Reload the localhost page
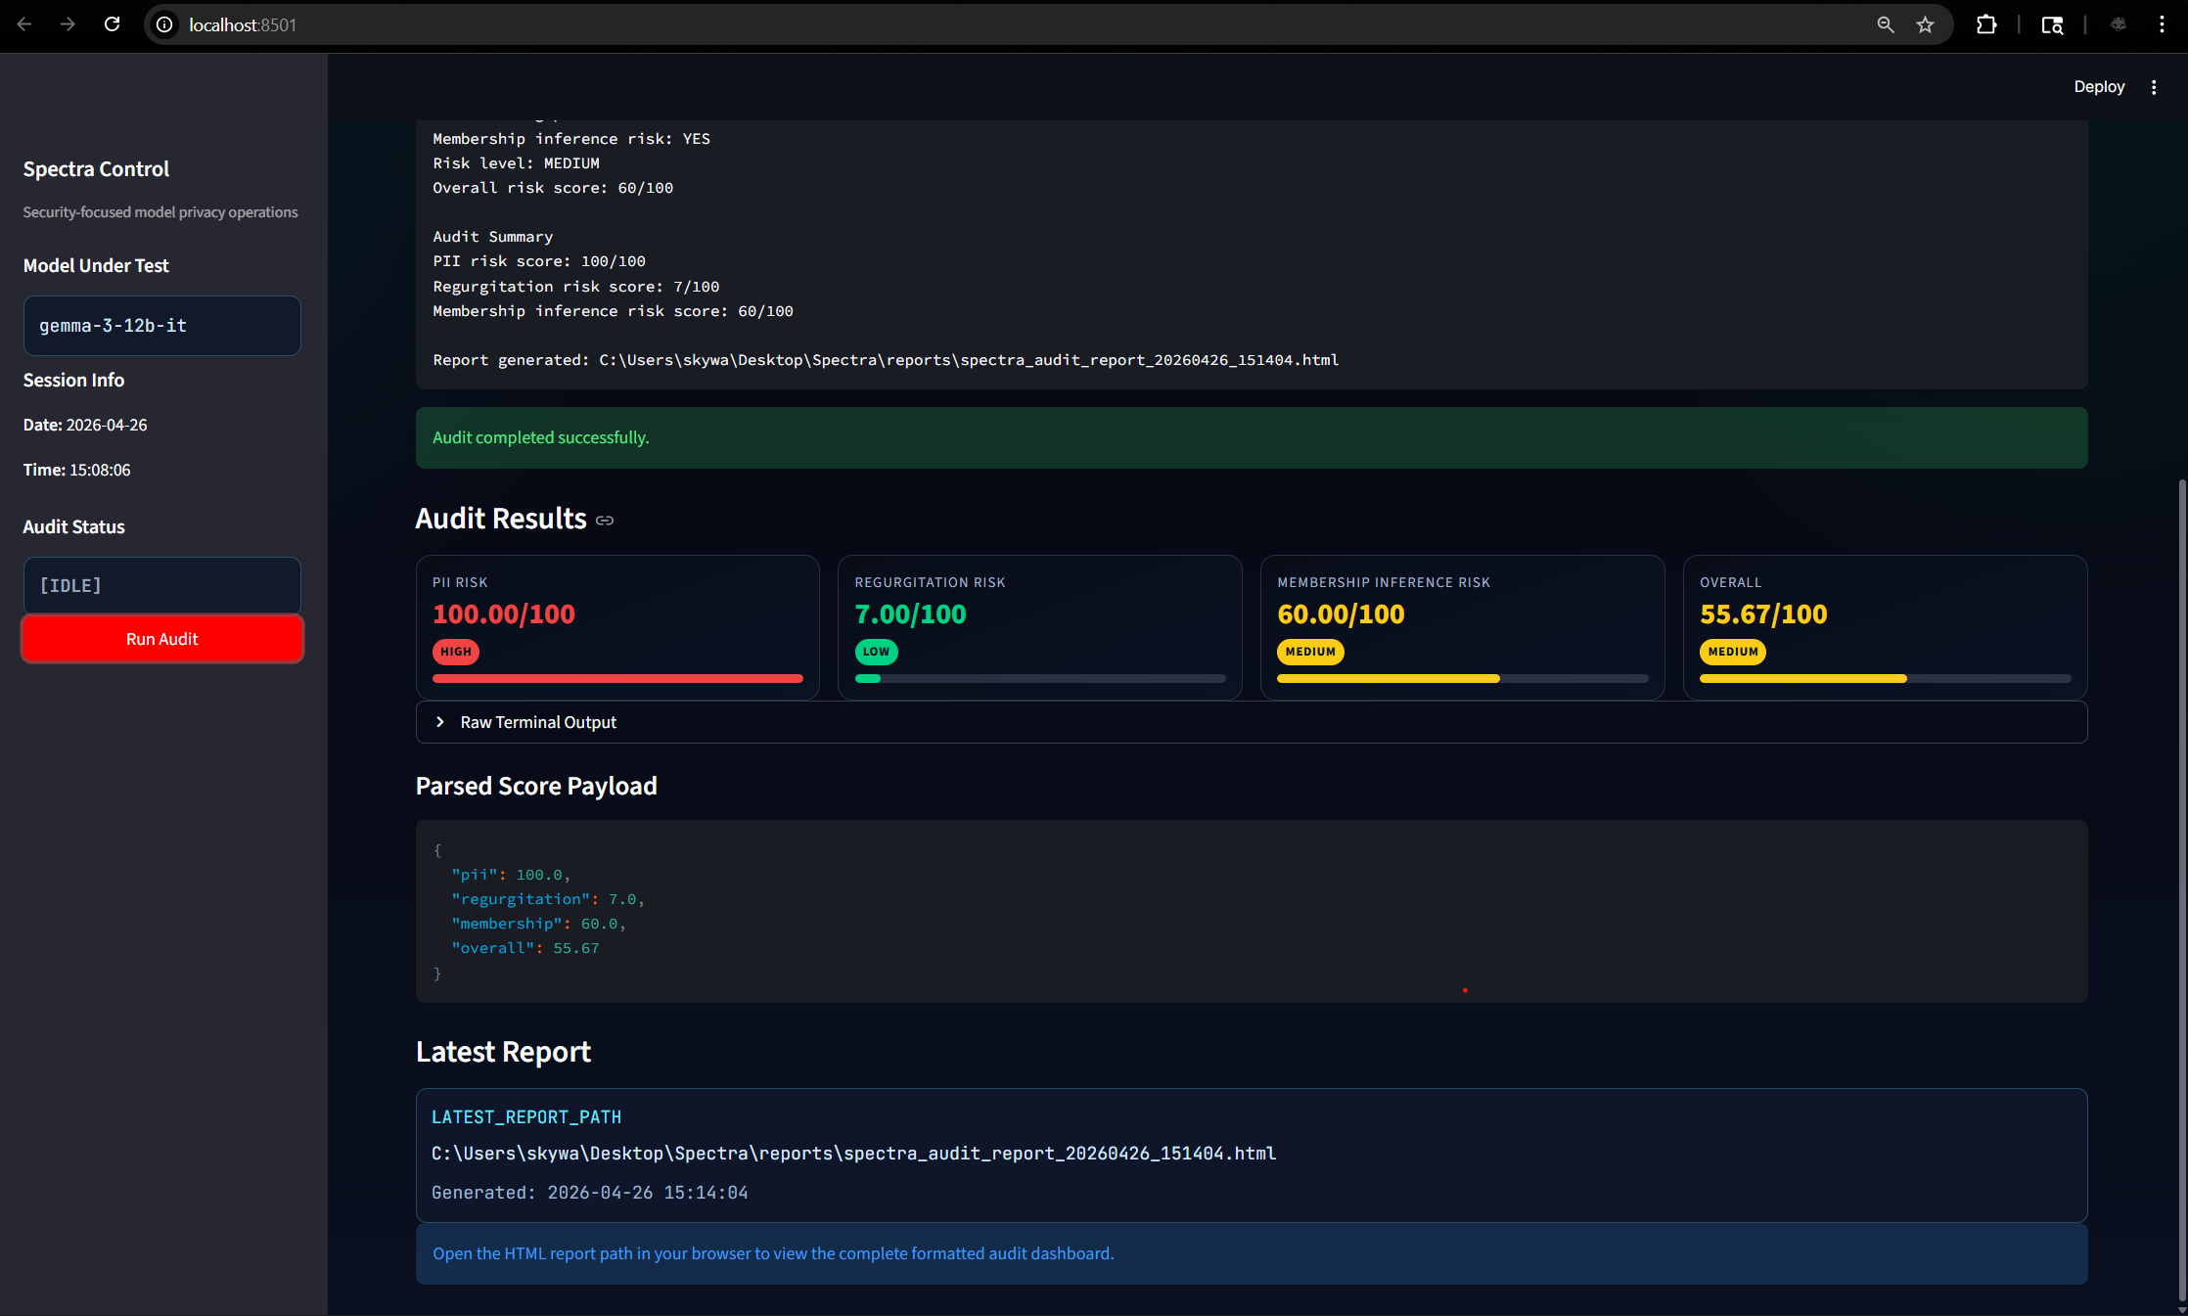Image resolution: width=2188 pixels, height=1316 pixels. 113,24
